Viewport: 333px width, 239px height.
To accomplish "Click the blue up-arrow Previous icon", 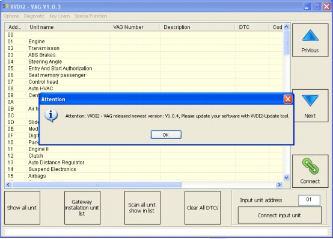I will tap(310, 36).
